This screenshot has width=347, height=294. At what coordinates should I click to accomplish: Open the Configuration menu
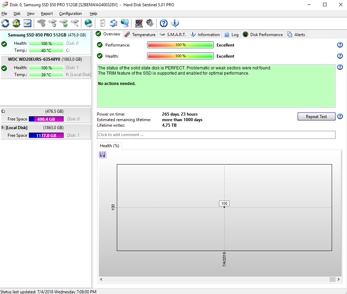pyautogui.click(x=71, y=14)
